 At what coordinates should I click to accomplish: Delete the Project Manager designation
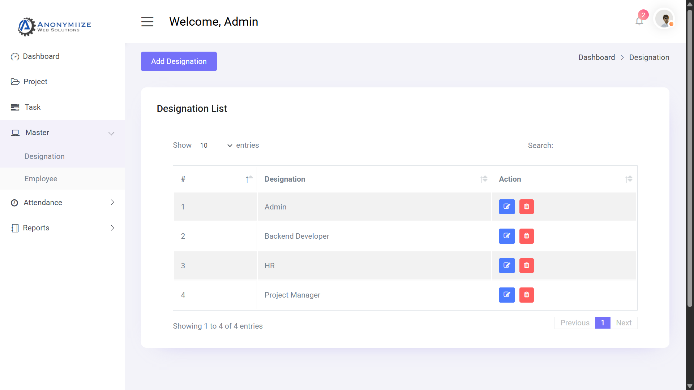(527, 295)
